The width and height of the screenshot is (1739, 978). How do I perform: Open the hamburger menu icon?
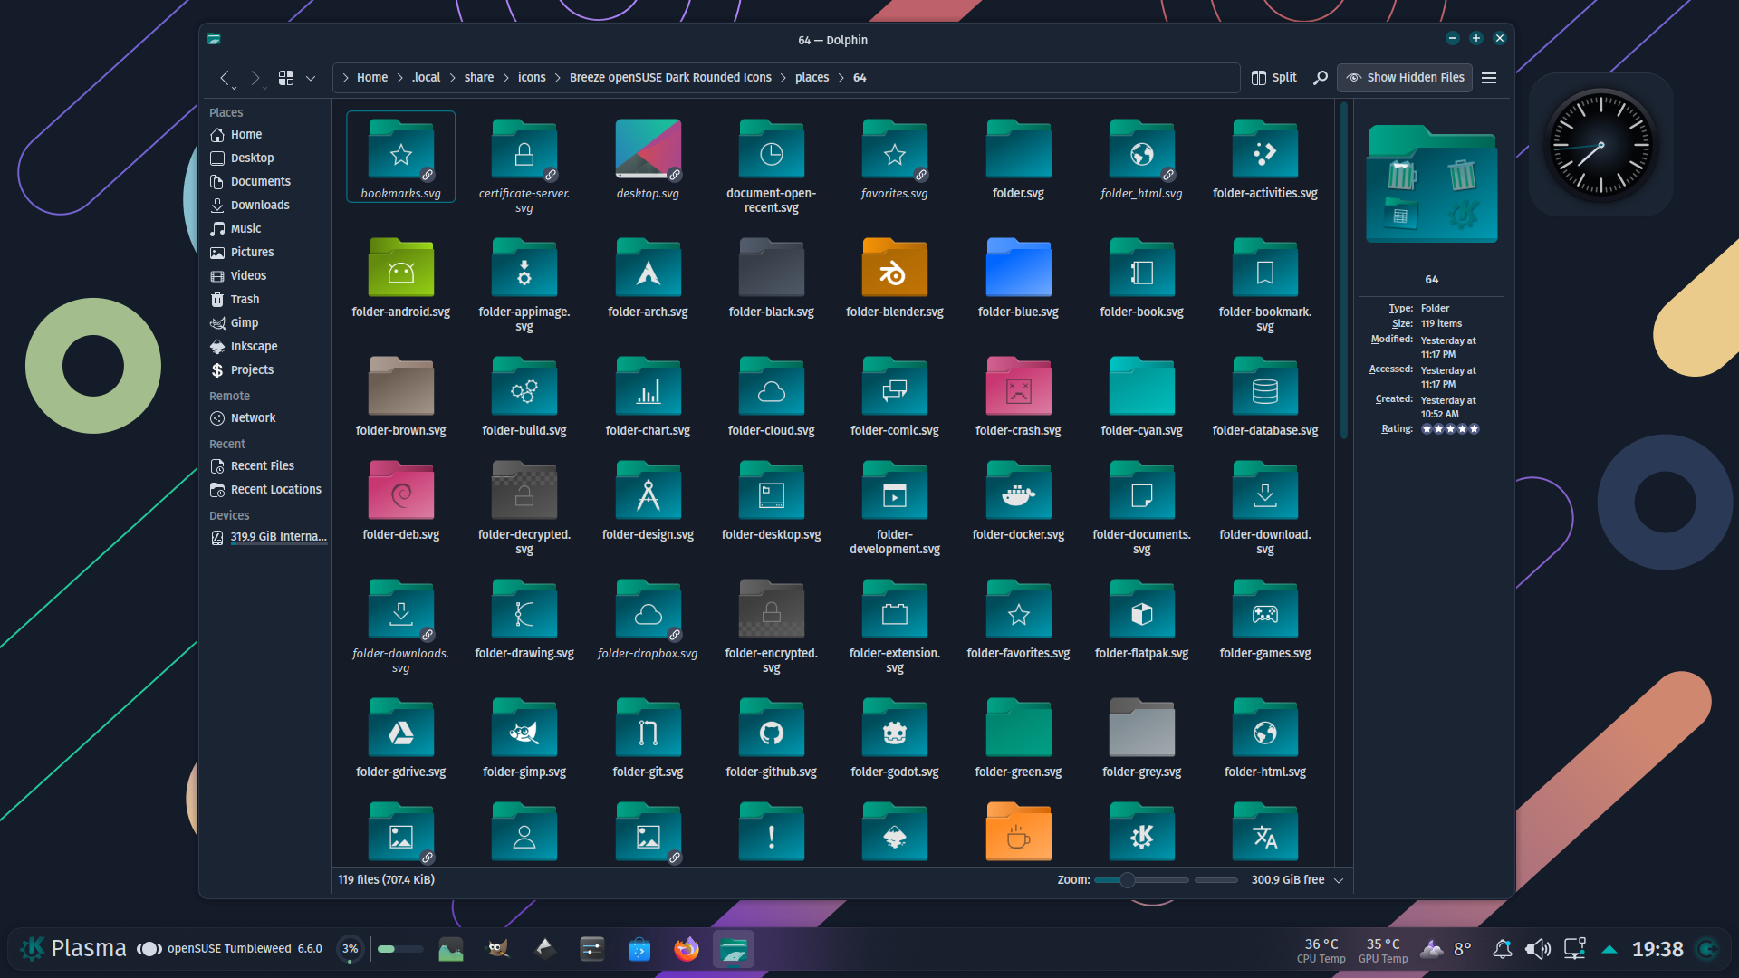(x=1489, y=78)
